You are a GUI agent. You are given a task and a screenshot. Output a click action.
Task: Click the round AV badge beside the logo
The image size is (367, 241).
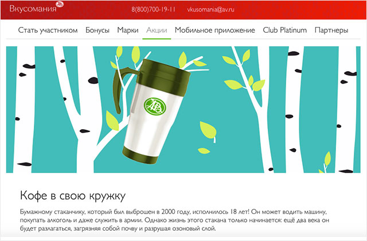(60, 4)
